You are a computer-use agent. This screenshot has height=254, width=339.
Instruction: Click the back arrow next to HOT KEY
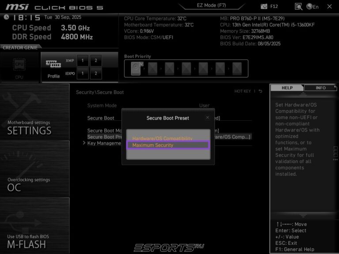point(260,91)
